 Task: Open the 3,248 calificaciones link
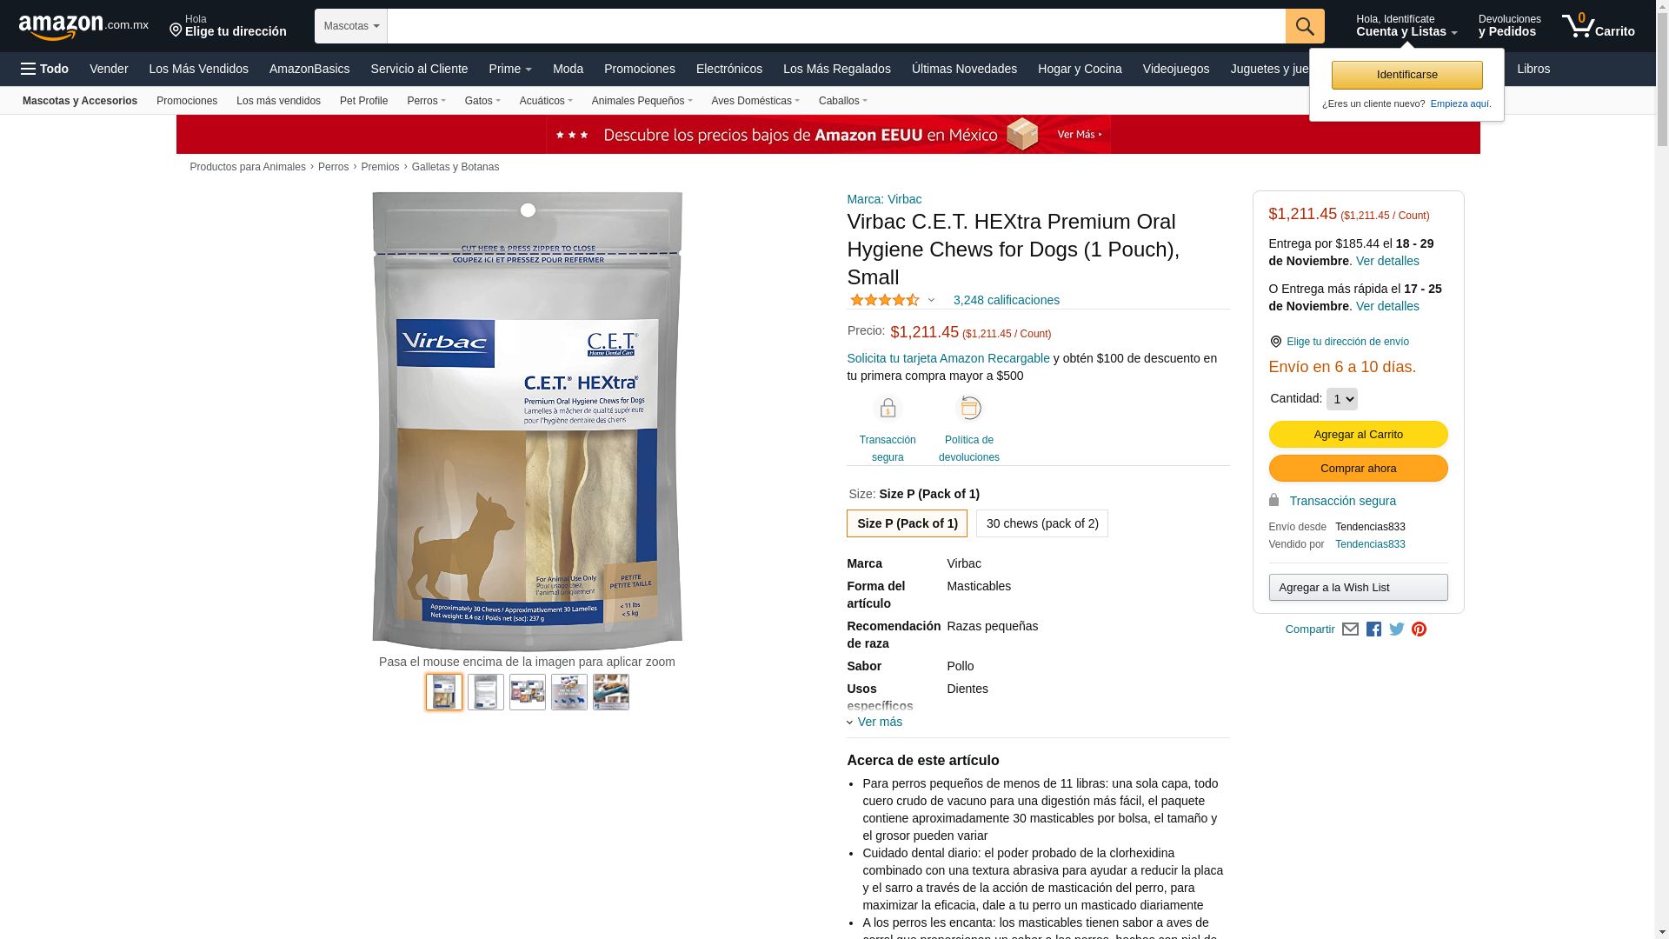[1006, 300]
